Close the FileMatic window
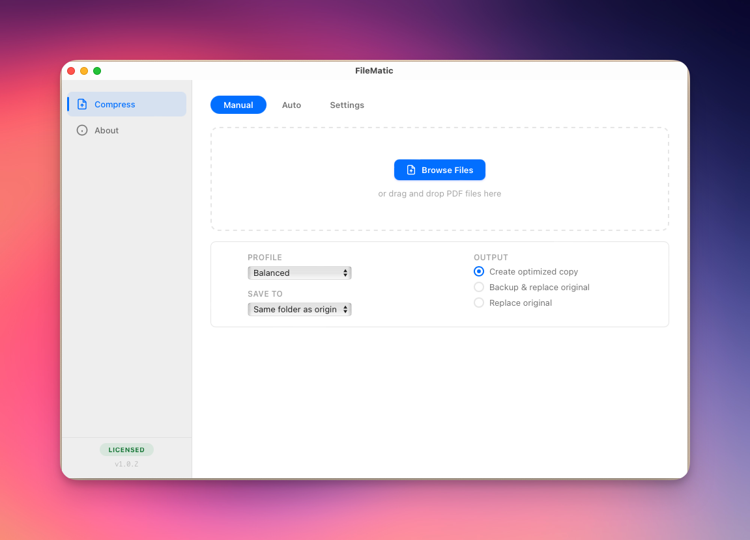The height and width of the screenshot is (540, 750). 71,71
